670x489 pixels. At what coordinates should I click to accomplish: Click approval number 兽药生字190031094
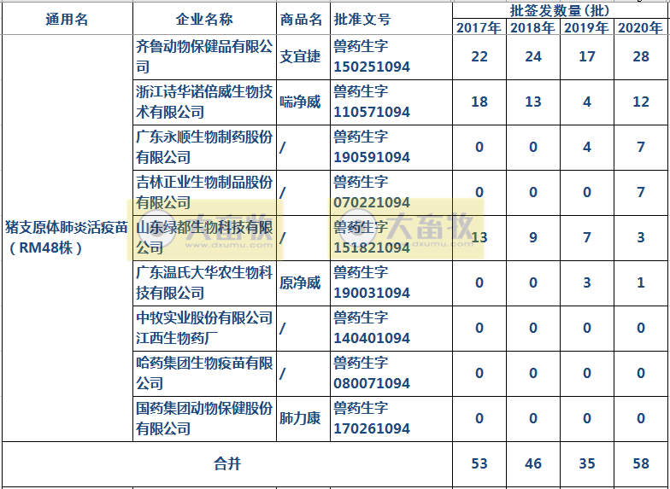pyautogui.click(x=372, y=283)
